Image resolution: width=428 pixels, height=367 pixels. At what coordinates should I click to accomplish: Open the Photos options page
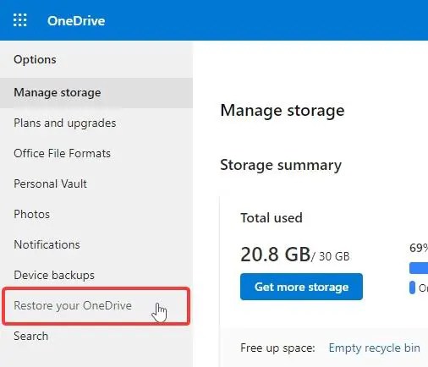(32, 214)
